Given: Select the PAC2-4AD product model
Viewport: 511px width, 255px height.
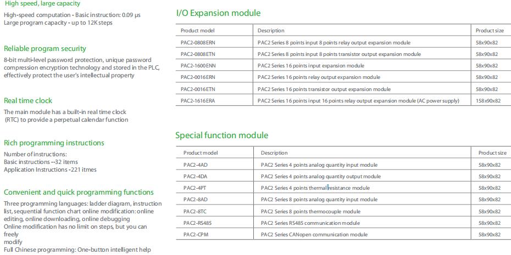Looking at the screenshot, I should (x=195, y=165).
